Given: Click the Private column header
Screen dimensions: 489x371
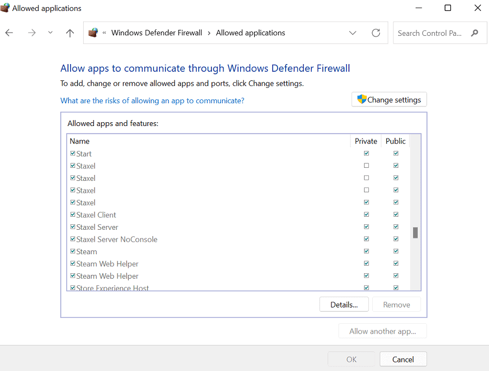Looking at the screenshot, I should (x=366, y=141).
